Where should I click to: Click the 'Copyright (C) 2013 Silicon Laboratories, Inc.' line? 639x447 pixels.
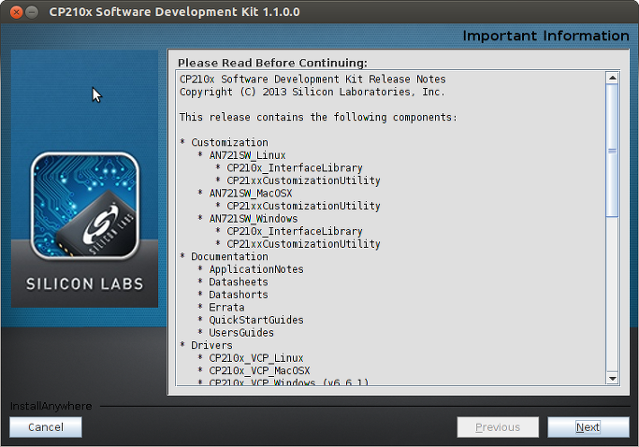[312, 92]
